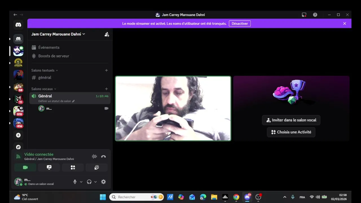Create a text channel plus icon
This screenshot has height=203, width=361.
point(106,70)
